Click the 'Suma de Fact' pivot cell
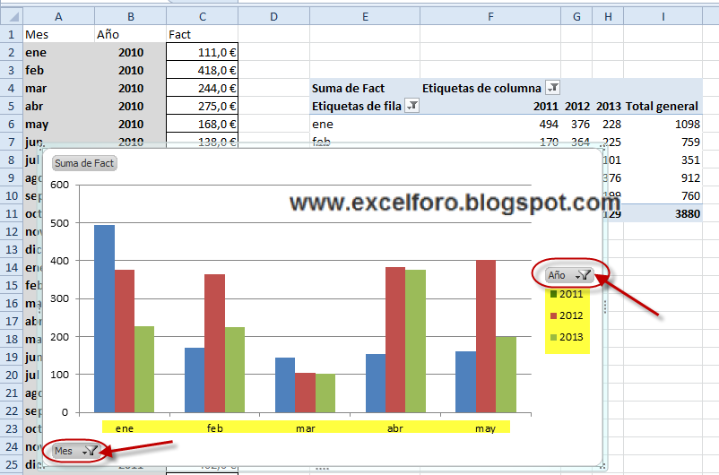This screenshot has width=719, height=475. tap(365, 88)
